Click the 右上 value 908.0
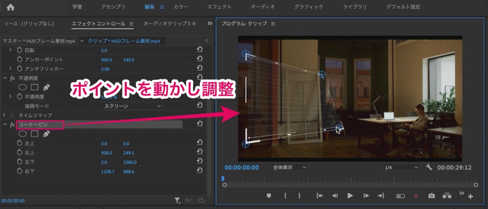488x209 pixels. click(106, 152)
